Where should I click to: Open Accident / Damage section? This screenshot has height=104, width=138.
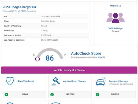(x=118, y=81)
